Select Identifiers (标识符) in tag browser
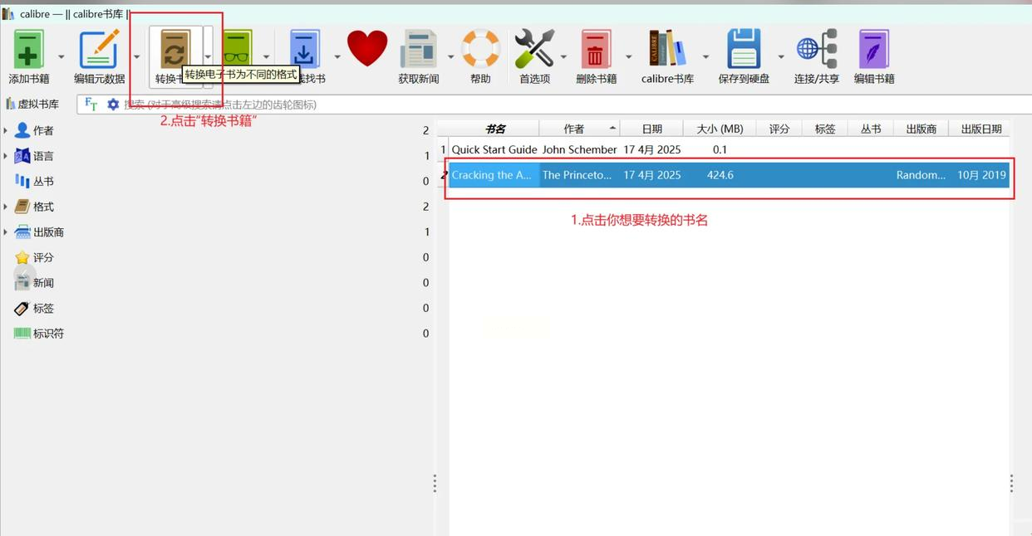 click(48, 334)
